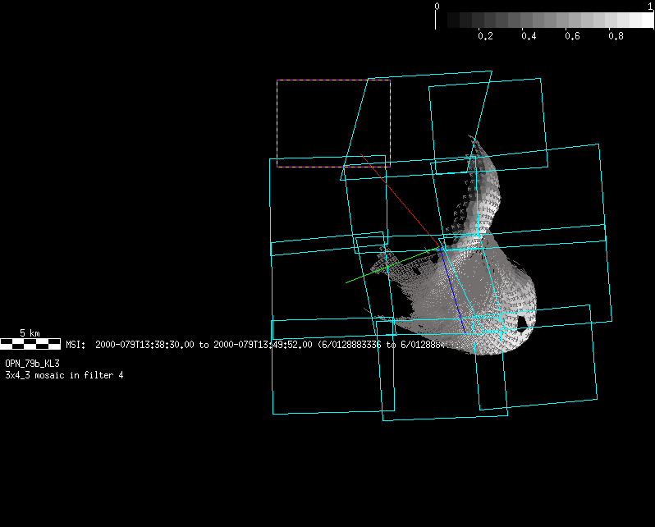
Task: Click the '1' maximum label above the colorbar
Action: (x=650, y=7)
